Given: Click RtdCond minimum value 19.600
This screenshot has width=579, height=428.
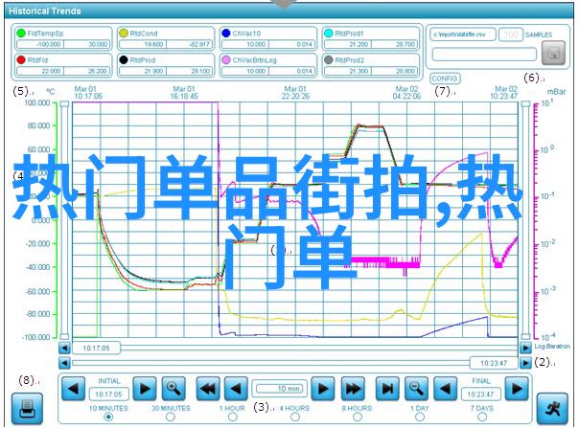Looking at the screenshot, I should (x=143, y=44).
